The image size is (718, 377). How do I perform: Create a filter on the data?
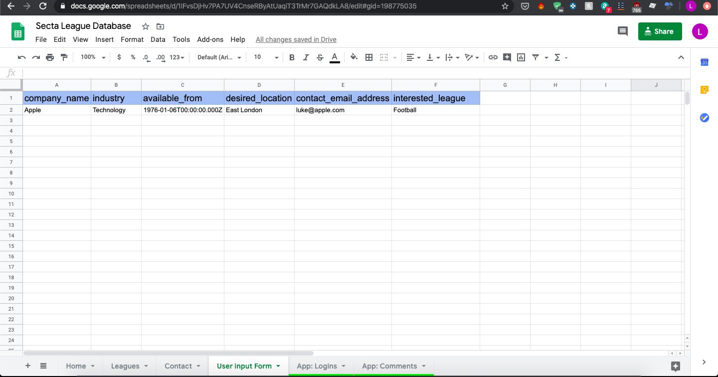(535, 57)
